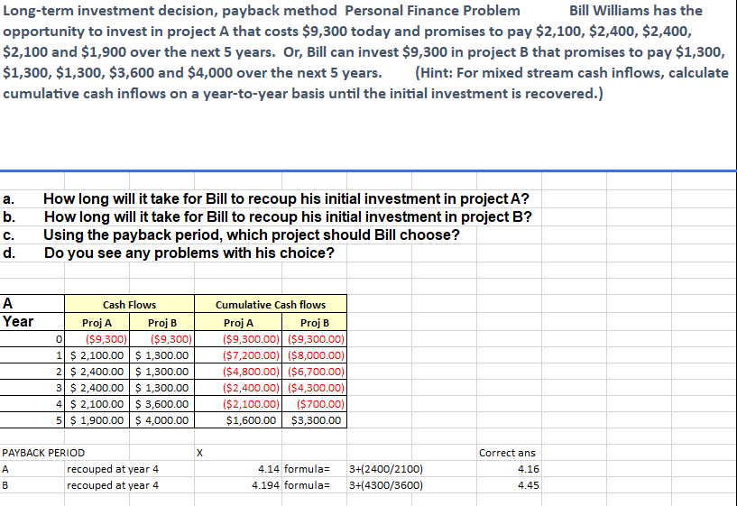This screenshot has width=737, height=506.
Task: Select the year 2 Proj A cell $ 2,400.00
Action: (97, 372)
